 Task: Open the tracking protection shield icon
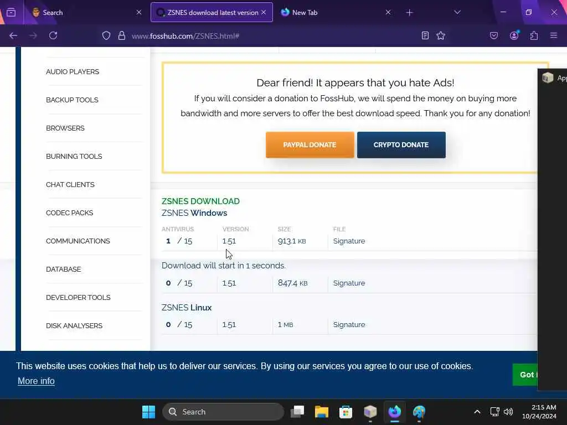coord(106,35)
